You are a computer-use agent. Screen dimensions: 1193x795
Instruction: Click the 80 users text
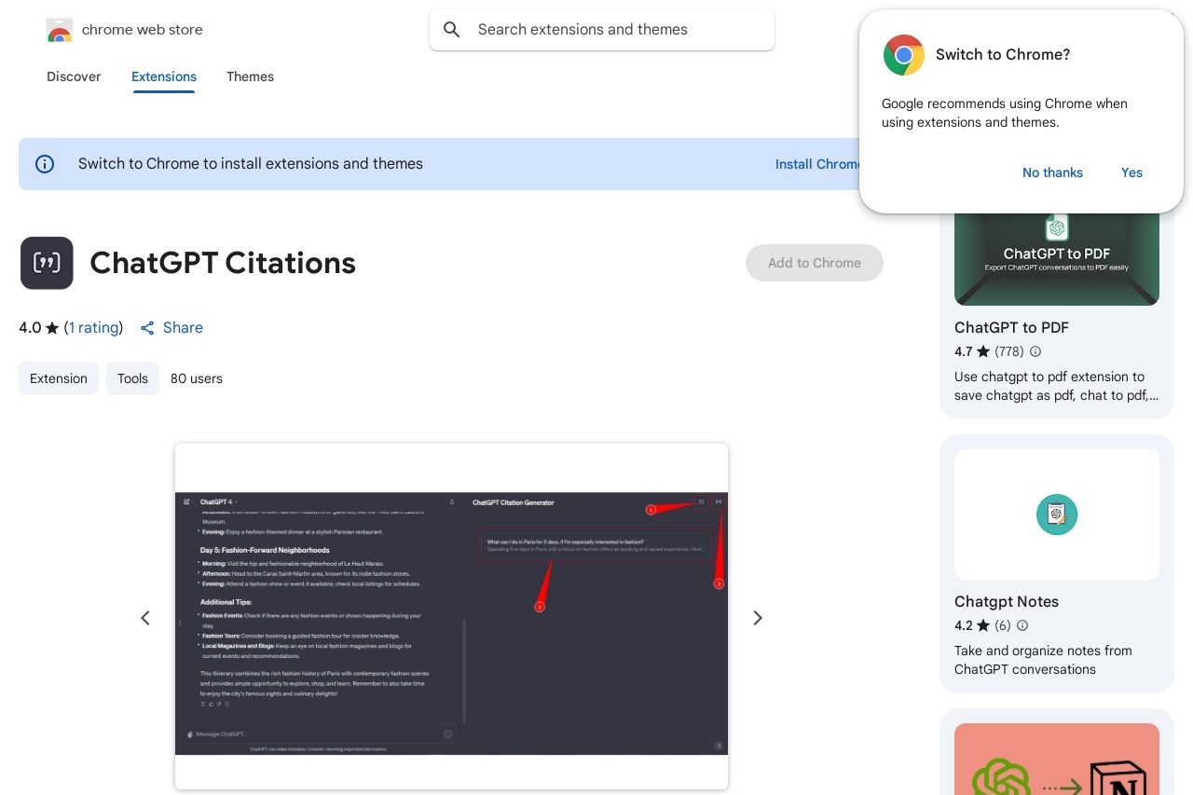point(197,378)
